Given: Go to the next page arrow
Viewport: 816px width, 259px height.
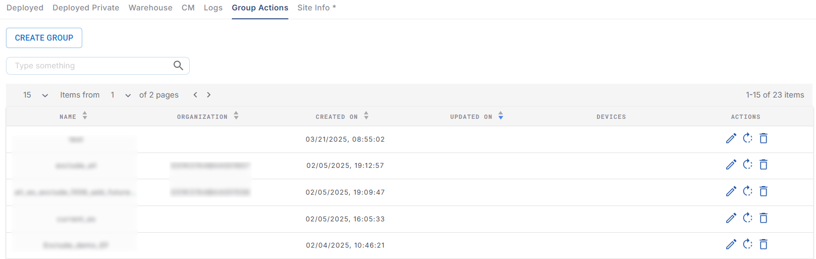Looking at the screenshot, I should click(x=209, y=95).
